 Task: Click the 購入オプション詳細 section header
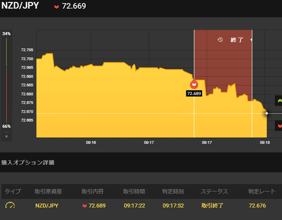click(x=28, y=163)
